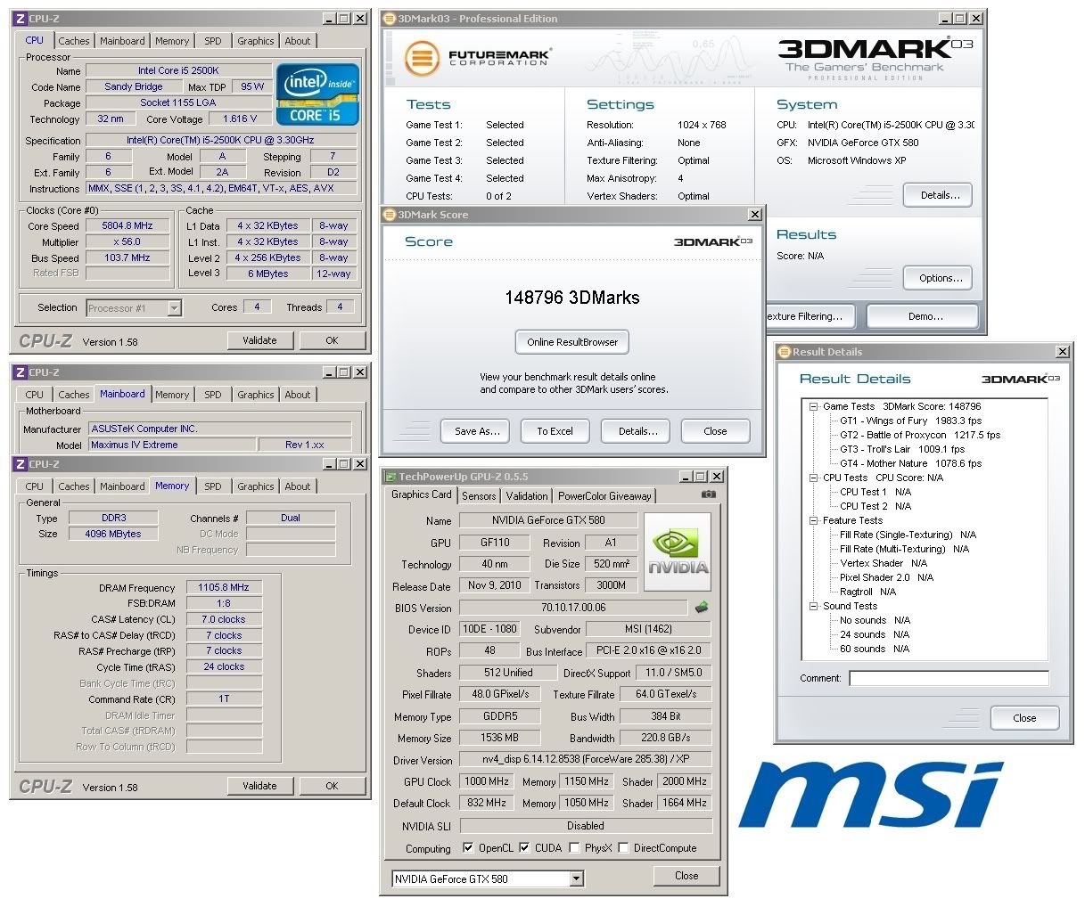Click the GPU-Z screenshot camera icon
This screenshot has width=1085, height=915.
point(708,494)
